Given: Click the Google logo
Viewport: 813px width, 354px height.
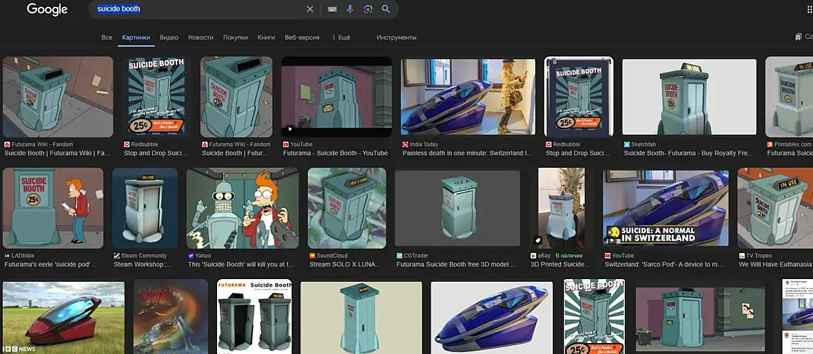Looking at the screenshot, I should (x=47, y=10).
